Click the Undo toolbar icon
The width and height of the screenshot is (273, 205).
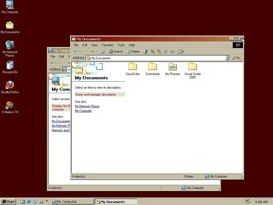tap(172, 52)
